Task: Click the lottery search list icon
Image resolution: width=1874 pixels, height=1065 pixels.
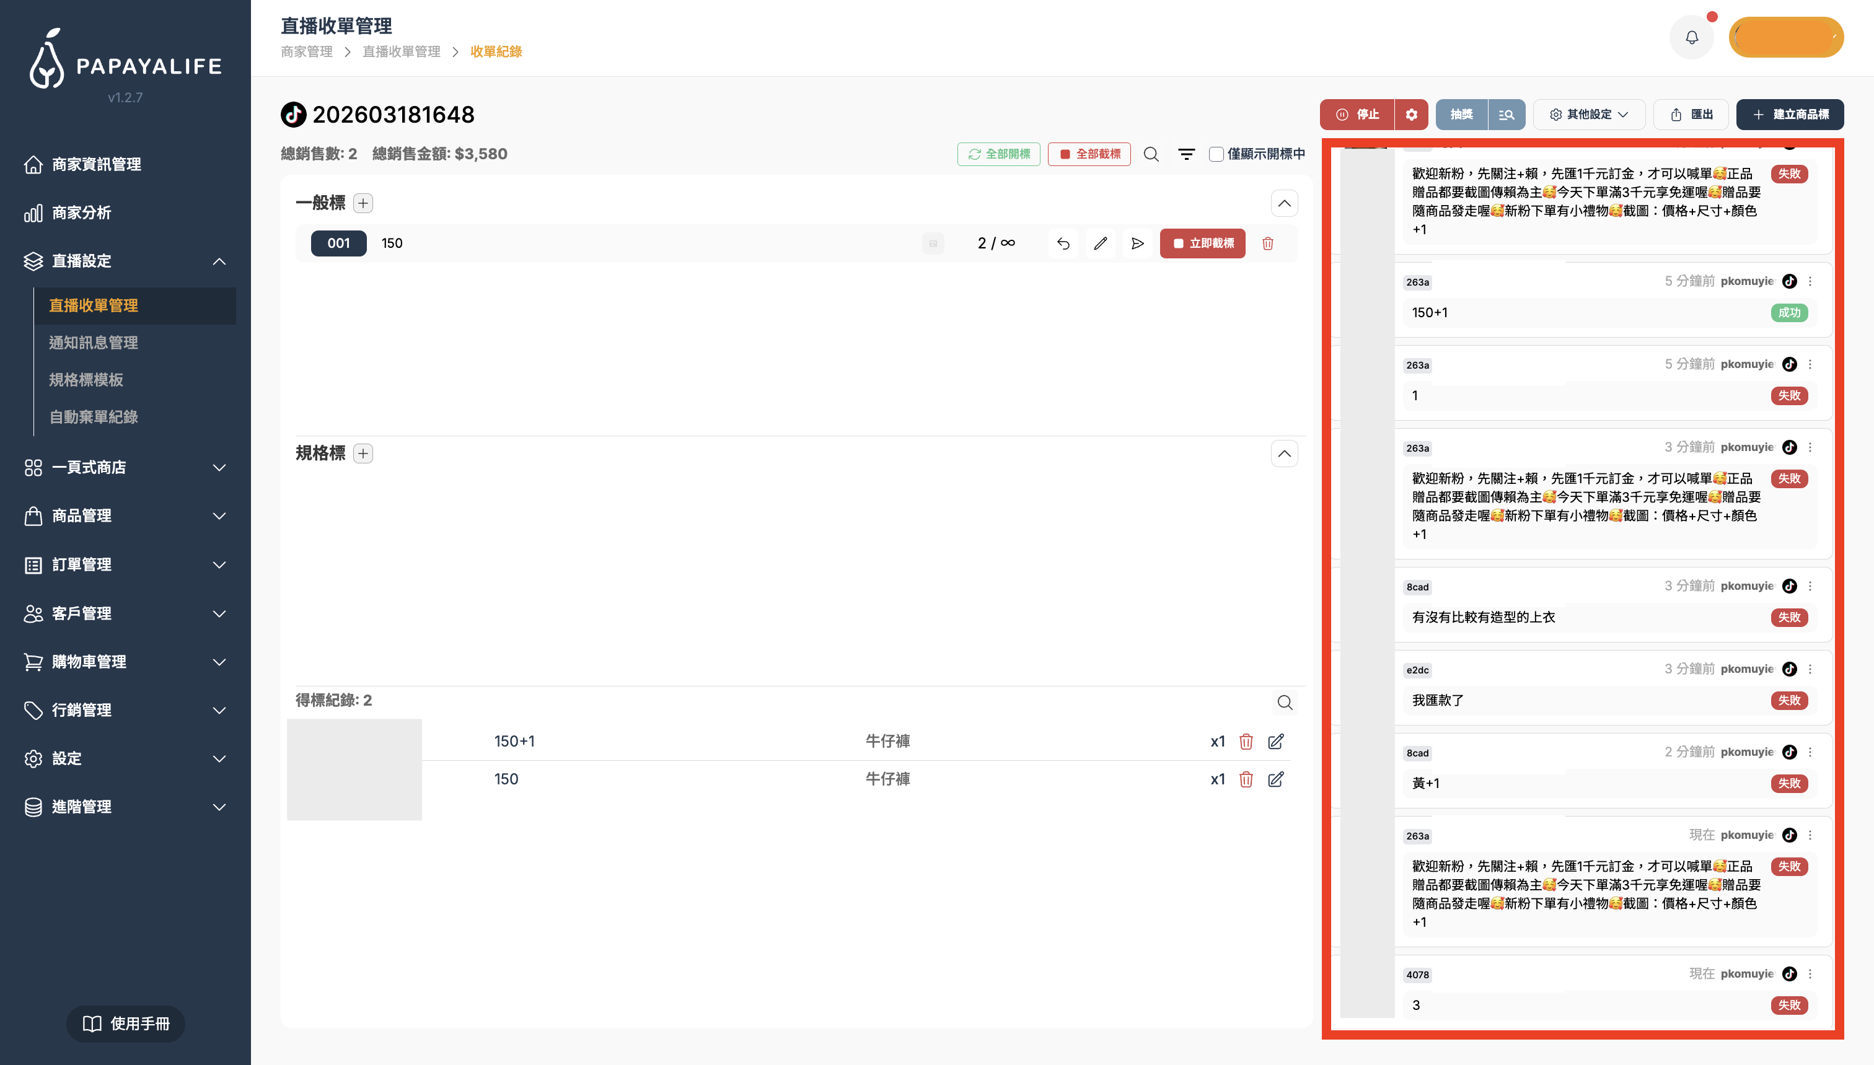Action: [1506, 115]
